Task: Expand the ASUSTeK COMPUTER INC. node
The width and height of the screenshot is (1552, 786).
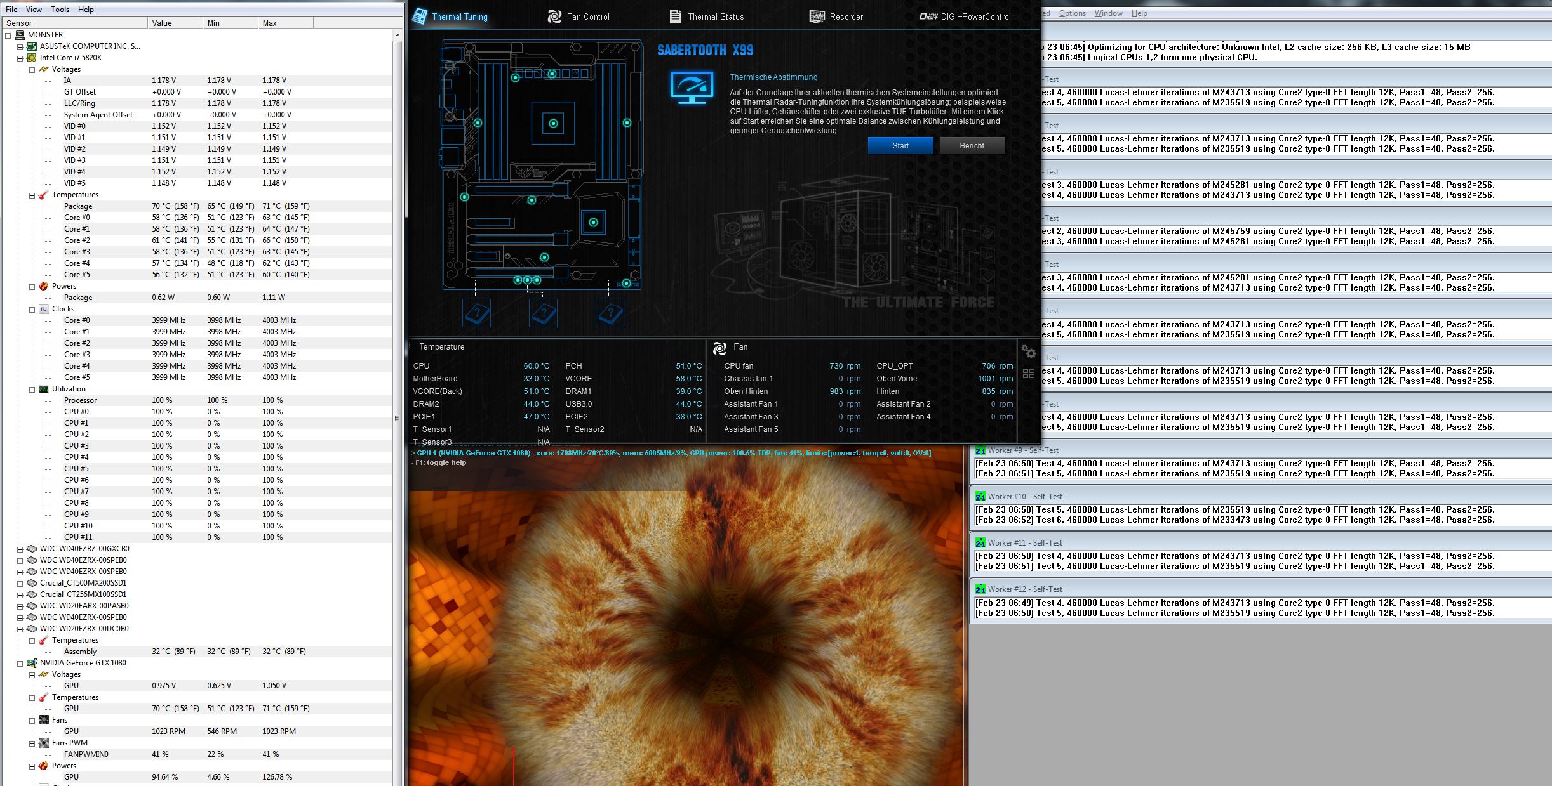Action: tap(20, 46)
